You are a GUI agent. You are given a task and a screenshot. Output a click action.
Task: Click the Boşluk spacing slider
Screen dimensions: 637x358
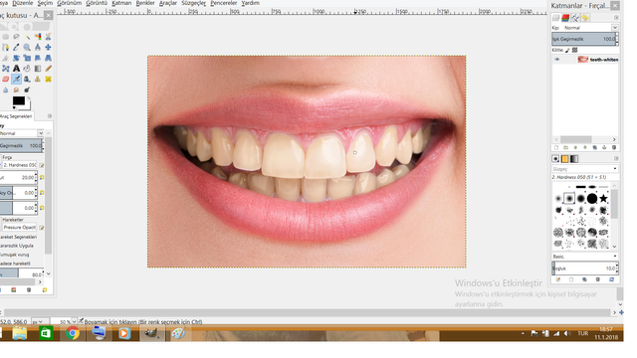click(x=584, y=268)
